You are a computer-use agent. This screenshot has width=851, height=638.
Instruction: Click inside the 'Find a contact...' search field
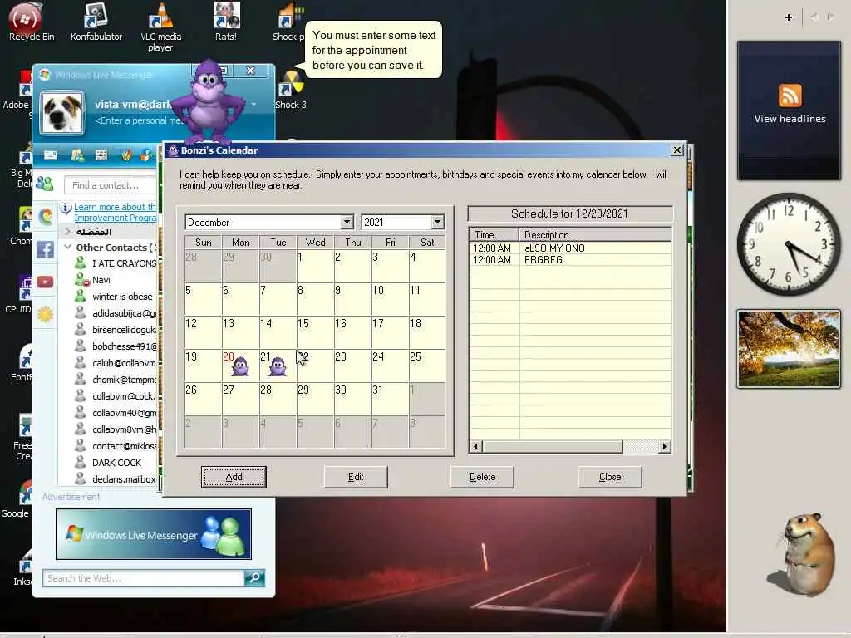point(111,185)
